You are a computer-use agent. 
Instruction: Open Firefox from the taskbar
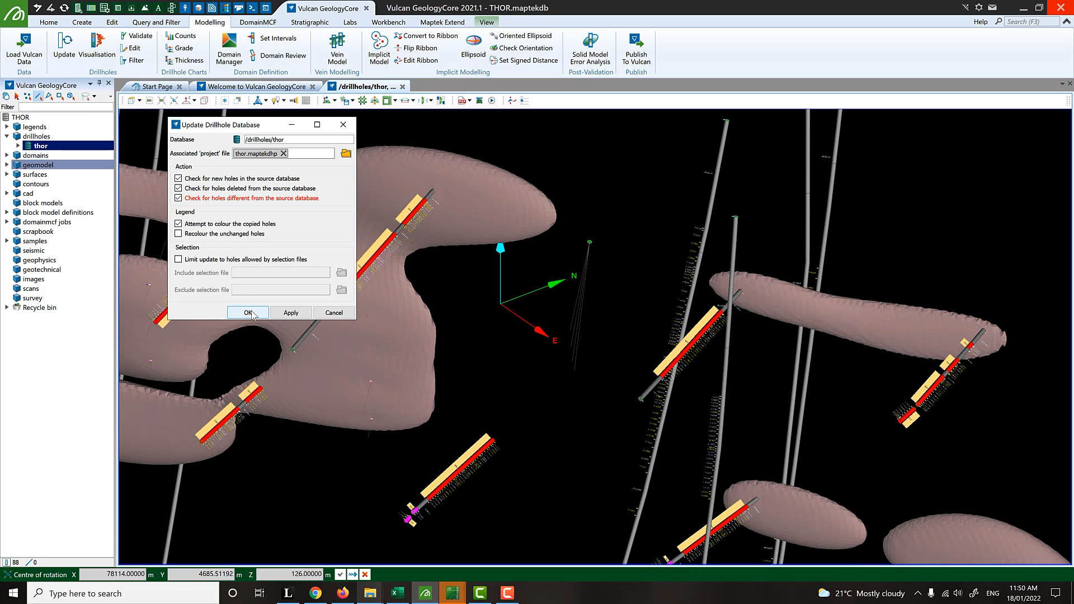click(343, 593)
